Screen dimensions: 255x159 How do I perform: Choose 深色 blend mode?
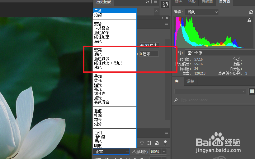[115, 41]
